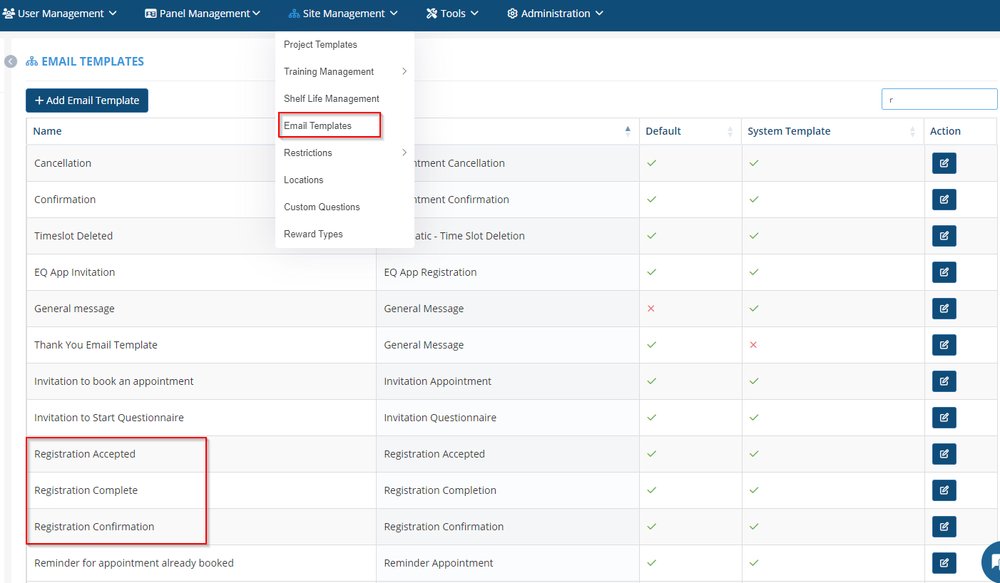Click the Add Email Template button

[x=87, y=100]
